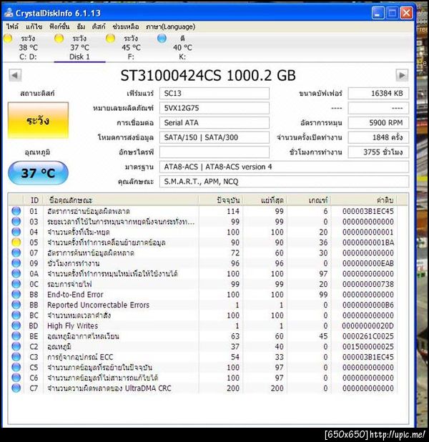Switch to 40 °C K: disk tab

point(182,47)
